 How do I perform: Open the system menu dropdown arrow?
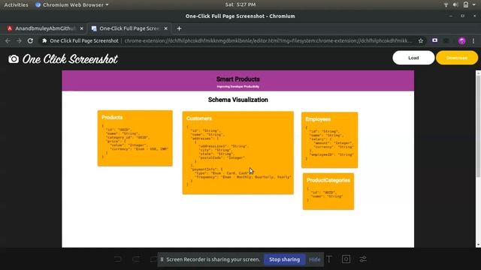474,4
